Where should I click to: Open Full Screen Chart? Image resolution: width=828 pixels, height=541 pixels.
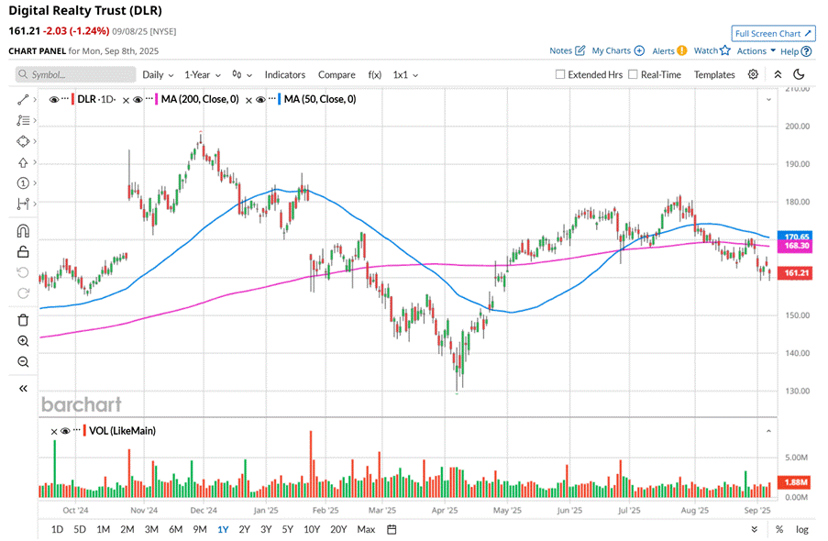[773, 33]
